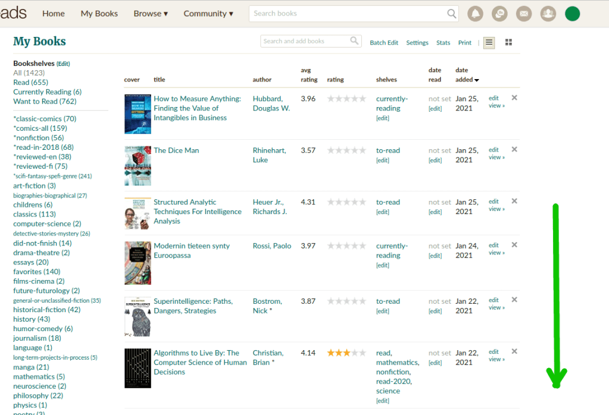609x415 pixels.
Task: Open the messages envelope icon
Action: (524, 14)
